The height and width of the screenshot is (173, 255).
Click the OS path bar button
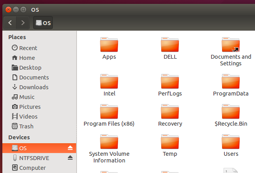[43, 23]
